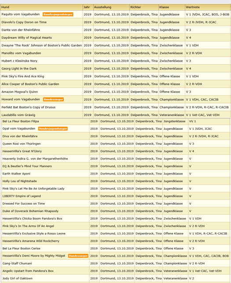This screenshot has height=283, width=231.
Task: Select Angelic Upstart from Pandora's Box
Action: [28, 271]
